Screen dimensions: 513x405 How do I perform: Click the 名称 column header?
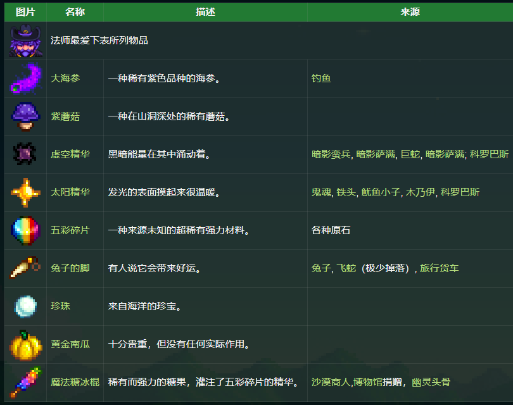point(75,12)
